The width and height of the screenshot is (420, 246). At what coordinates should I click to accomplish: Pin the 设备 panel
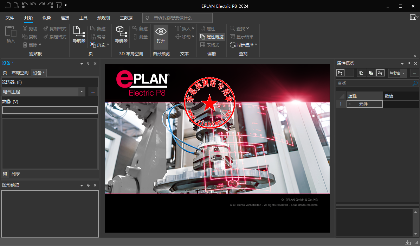tap(88, 64)
